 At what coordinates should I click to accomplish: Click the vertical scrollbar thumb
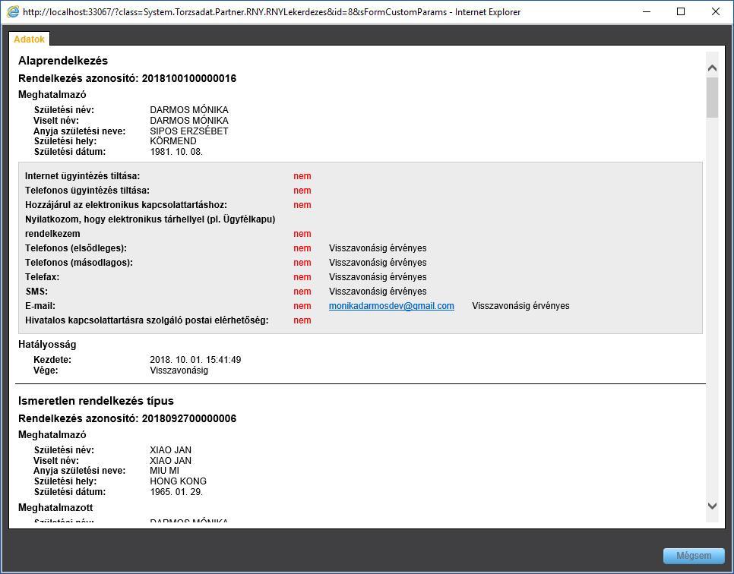(712, 97)
